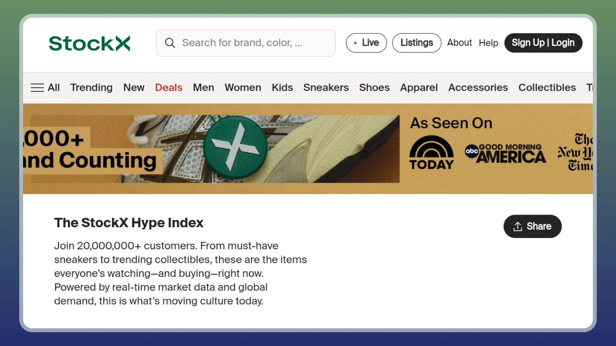Select the Trending category
Image resolution: width=616 pixels, height=346 pixels.
click(92, 88)
